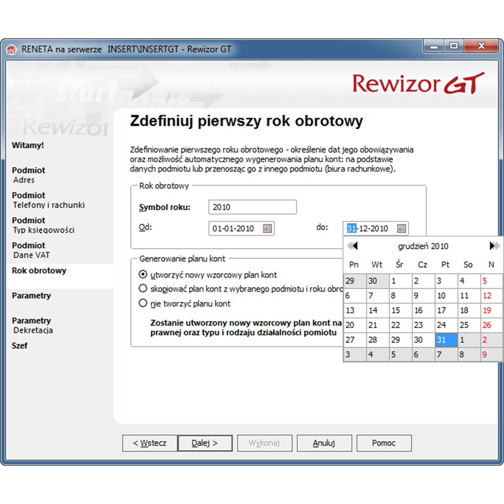Open the 'Parametry Dekretacja' step in sidebar

[32, 326]
